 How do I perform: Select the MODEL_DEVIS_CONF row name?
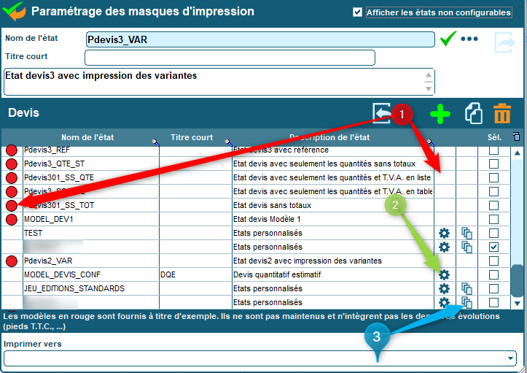tap(62, 274)
